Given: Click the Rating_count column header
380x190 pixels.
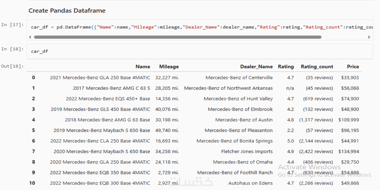Looking at the screenshot, I should click(317, 66).
